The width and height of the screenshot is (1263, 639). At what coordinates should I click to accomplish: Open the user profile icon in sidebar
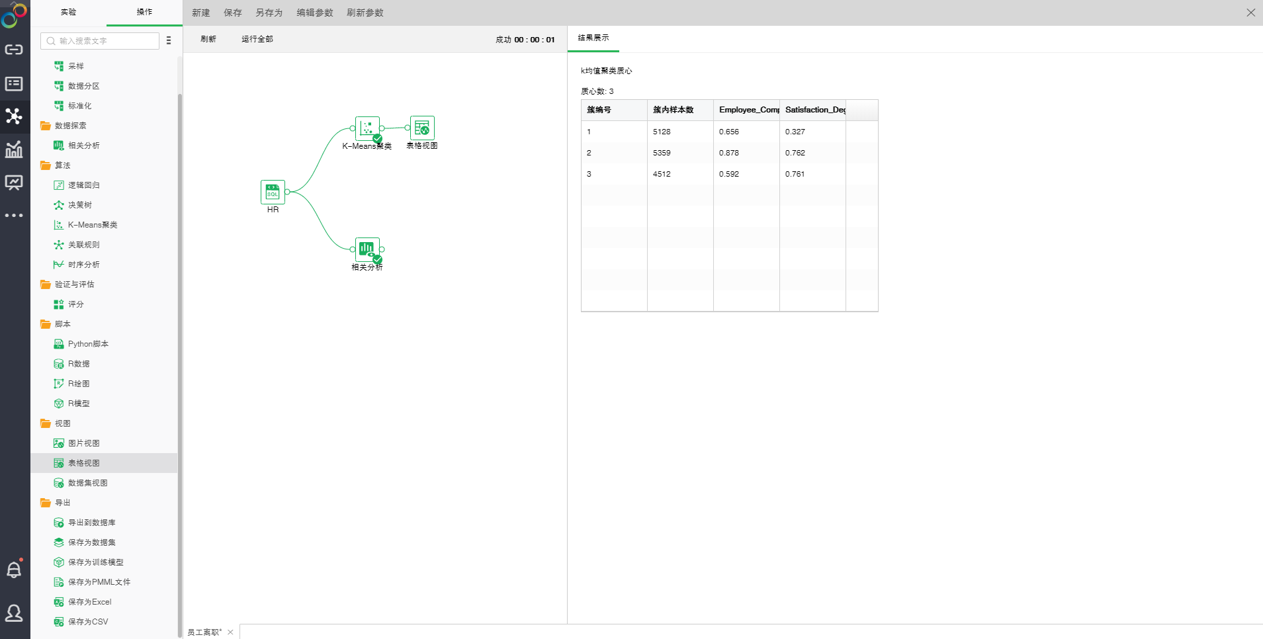point(14,613)
